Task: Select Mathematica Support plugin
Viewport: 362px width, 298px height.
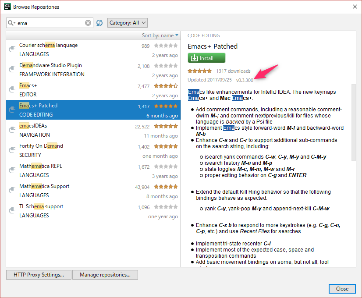Action: 93,191
